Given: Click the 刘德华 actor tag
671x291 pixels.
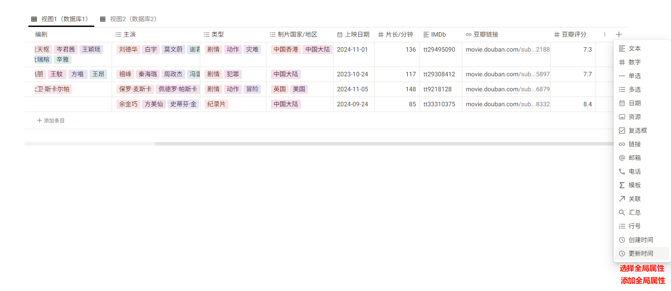Looking at the screenshot, I should (128, 49).
